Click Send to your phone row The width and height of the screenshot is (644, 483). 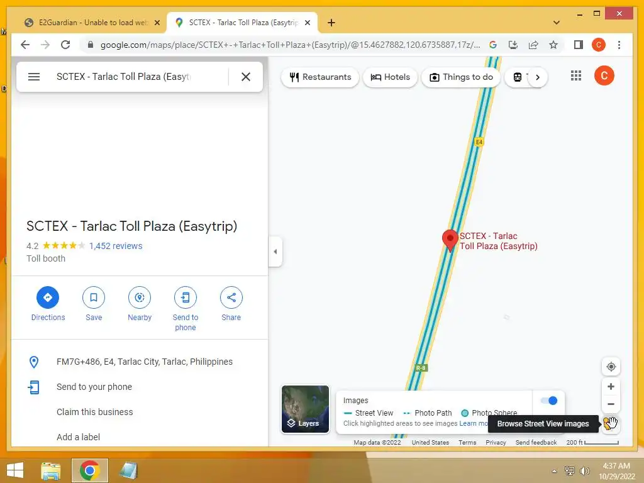click(x=140, y=387)
